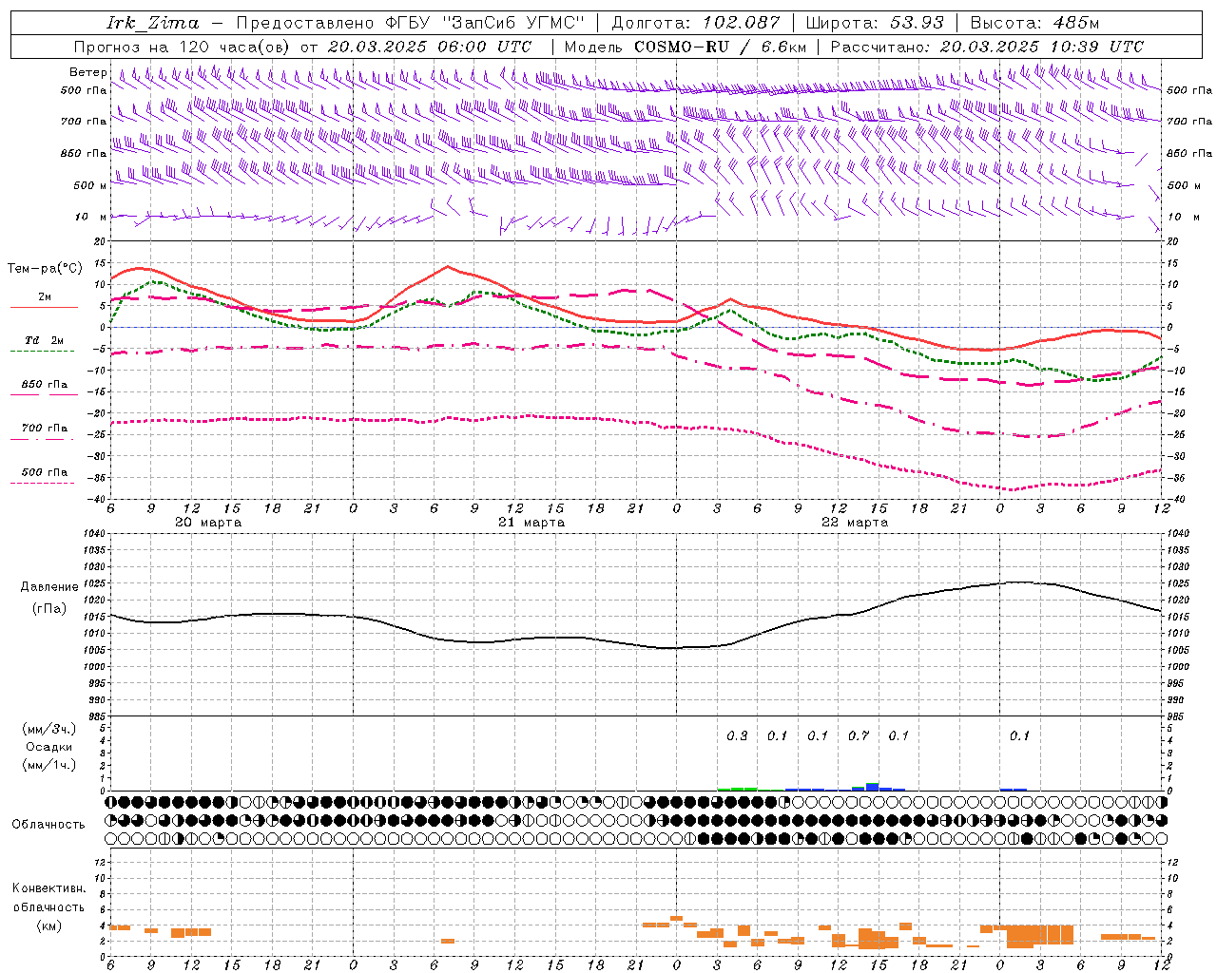Screen dimensions: 1217x973
Task: Click the solid red line sample above "2м" legend
Action: point(45,307)
